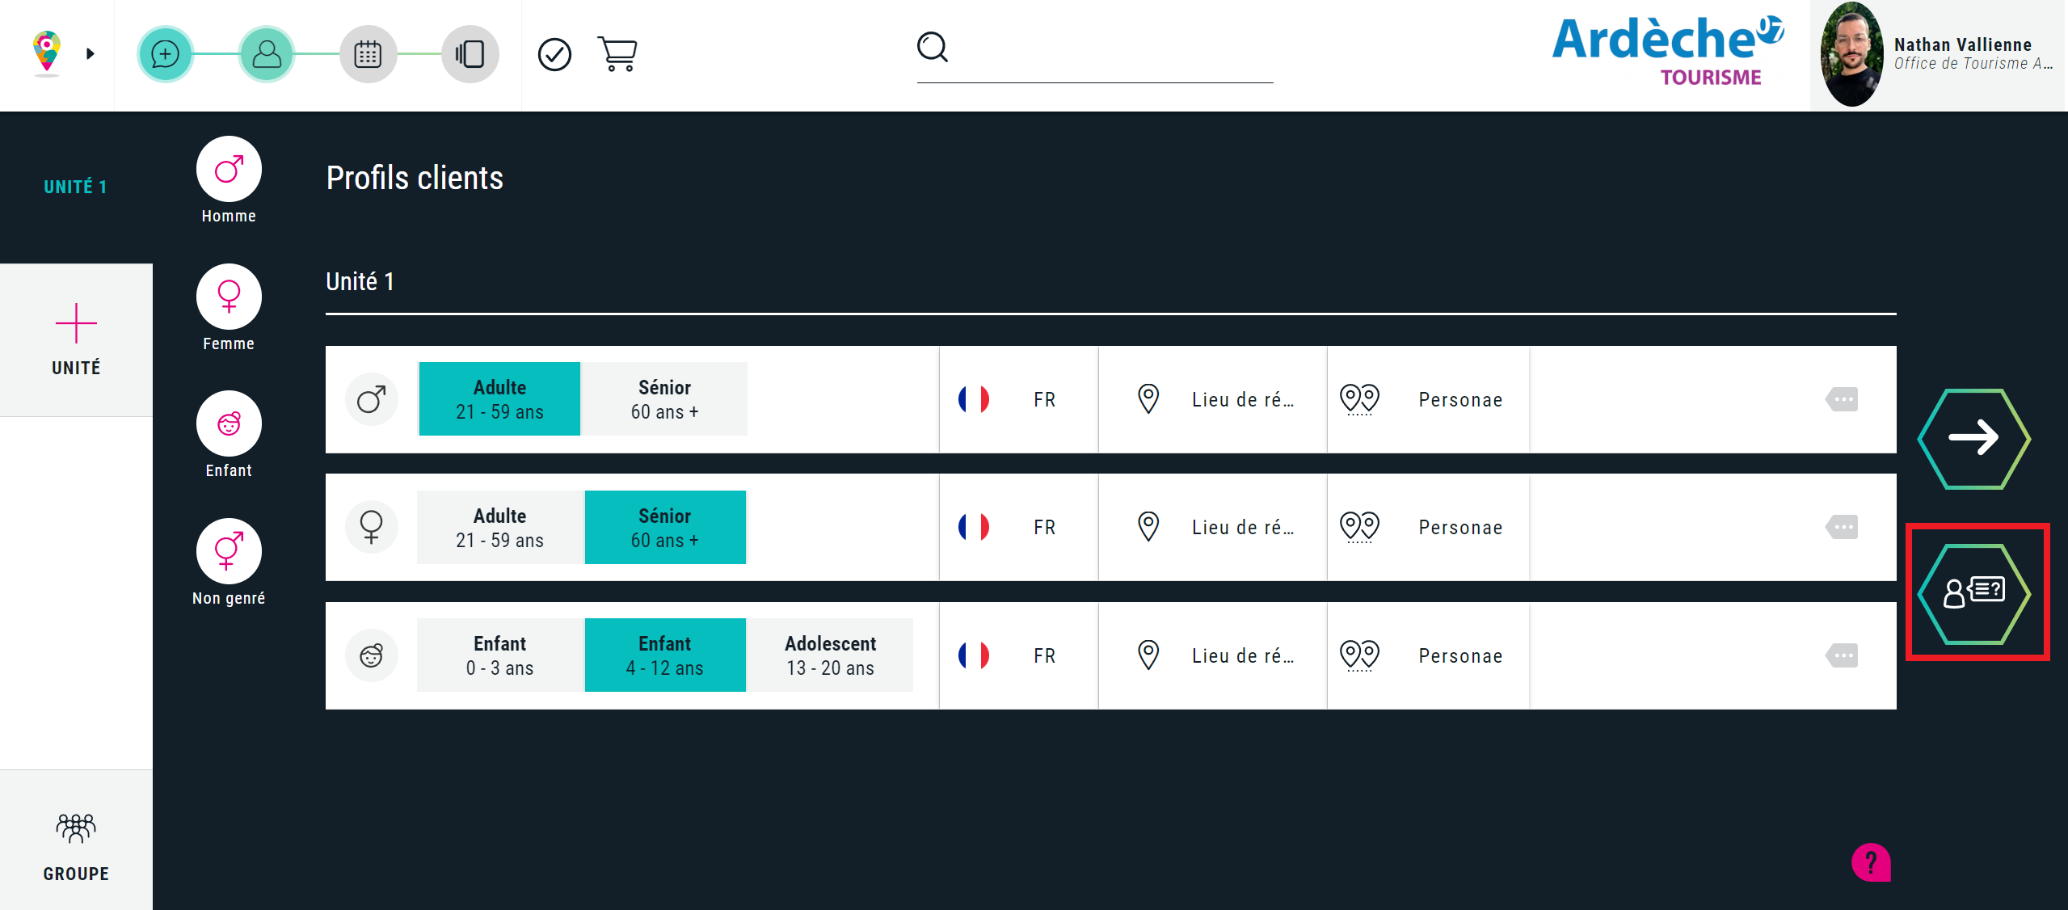Select Sénior 60 ans + for male profile
This screenshot has width=2068, height=910.
pyautogui.click(x=664, y=399)
